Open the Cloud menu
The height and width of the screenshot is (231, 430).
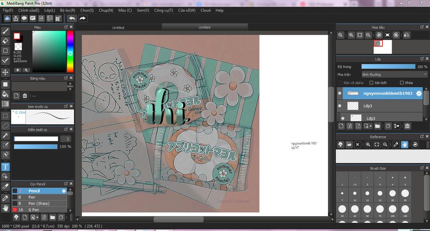[x=205, y=10]
